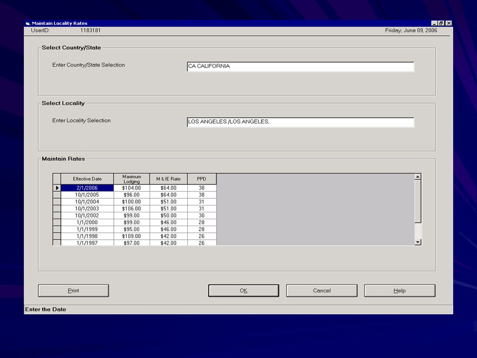Viewport: 477px width, 358px height.
Task: Click the Effective Date column header
Action: (x=87, y=179)
